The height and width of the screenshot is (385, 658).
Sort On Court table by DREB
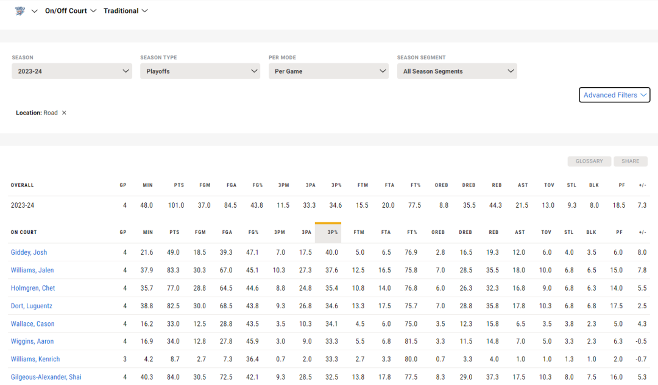(465, 232)
